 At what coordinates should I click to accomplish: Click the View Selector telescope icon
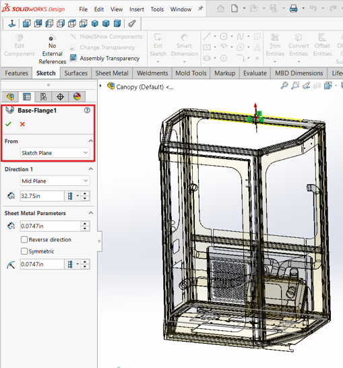point(132,24)
